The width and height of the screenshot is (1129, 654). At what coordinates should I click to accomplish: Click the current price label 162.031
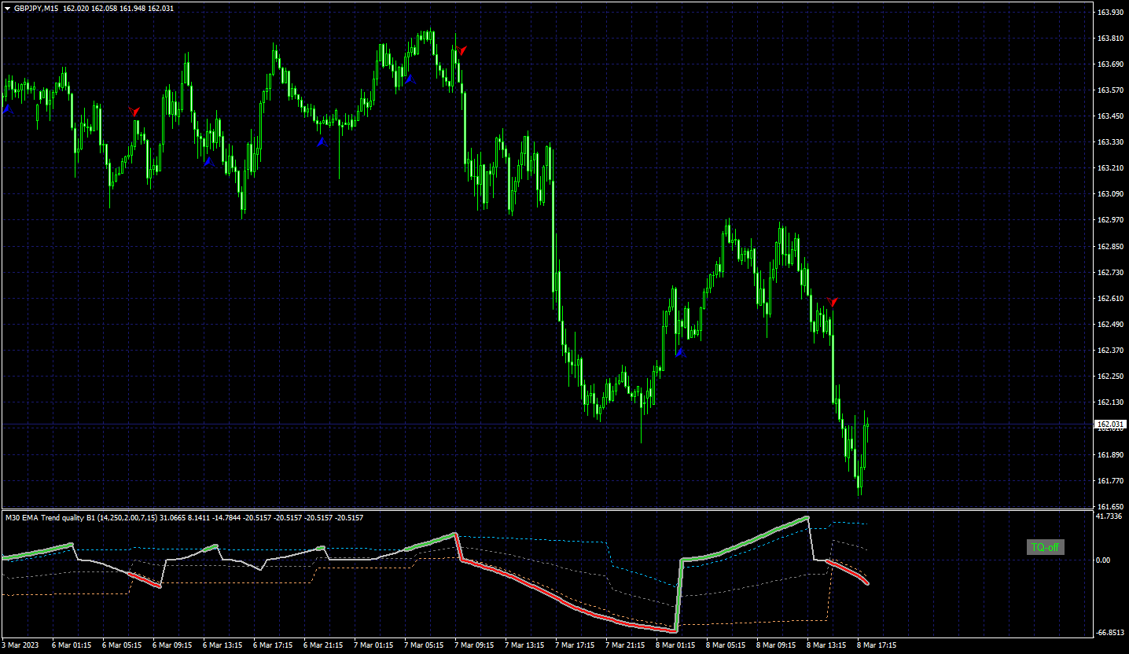pyautogui.click(x=1110, y=424)
